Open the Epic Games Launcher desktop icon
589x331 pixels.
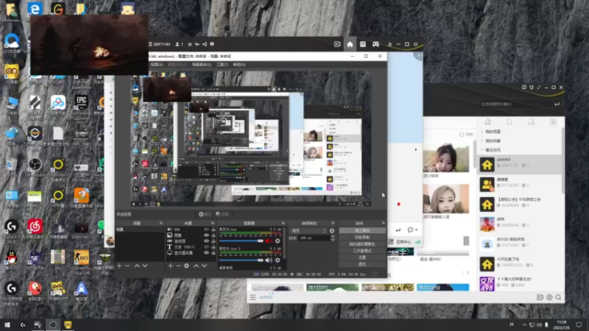[82, 105]
